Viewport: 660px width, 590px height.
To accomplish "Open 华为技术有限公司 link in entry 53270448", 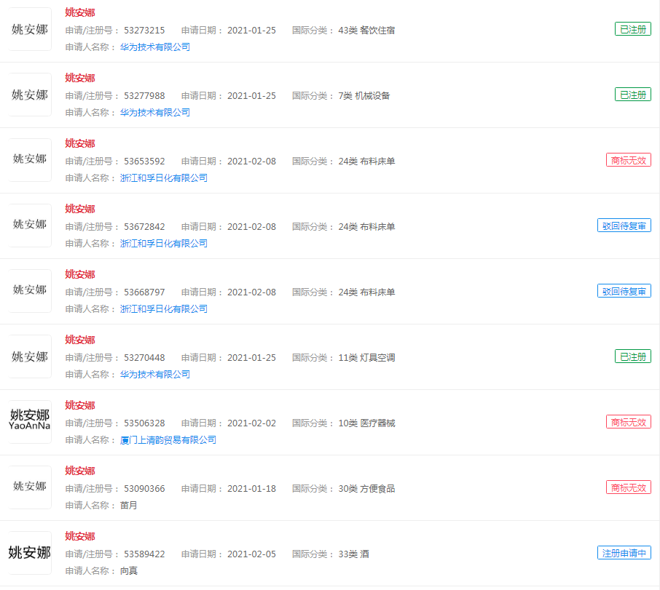I will 155,375.
